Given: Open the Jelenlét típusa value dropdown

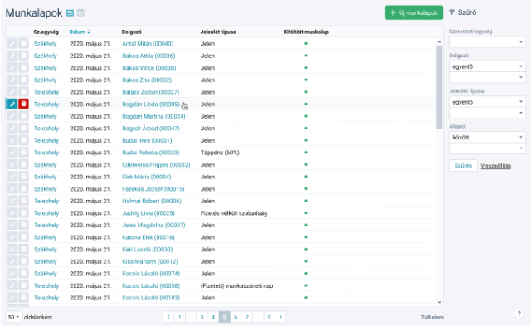Looking at the screenshot, I should [487, 113].
